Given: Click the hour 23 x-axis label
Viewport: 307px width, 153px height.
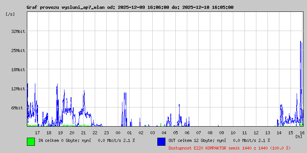Looking at the screenshot, I should coord(106,133).
